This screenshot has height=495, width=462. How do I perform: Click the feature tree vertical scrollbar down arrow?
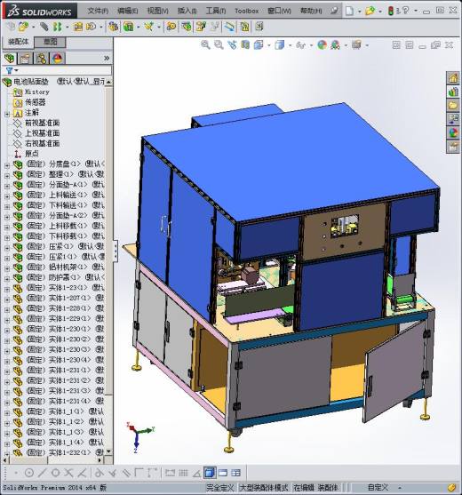(x=108, y=451)
